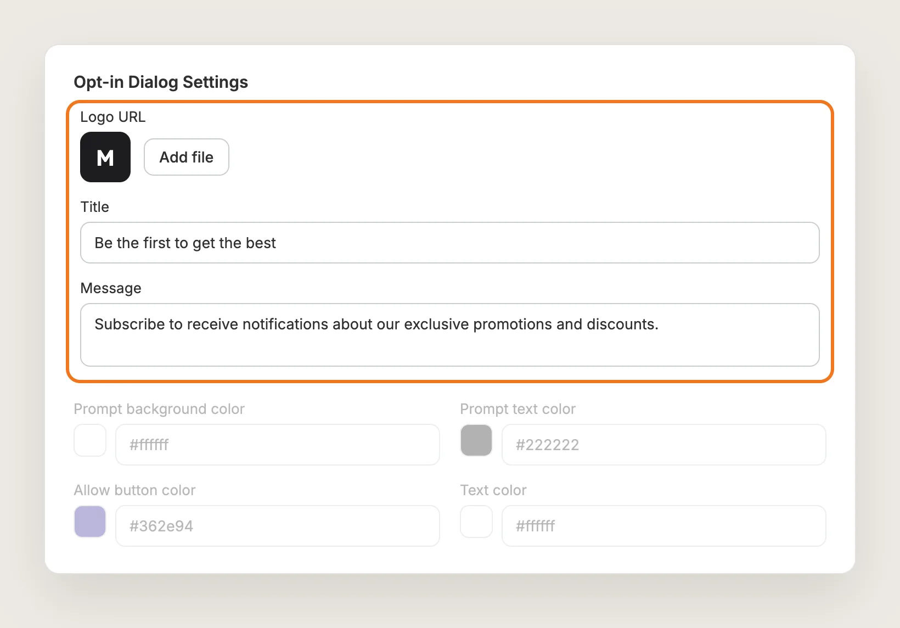Click the Opt-in Dialog Settings heading
900x628 pixels.
(x=161, y=82)
